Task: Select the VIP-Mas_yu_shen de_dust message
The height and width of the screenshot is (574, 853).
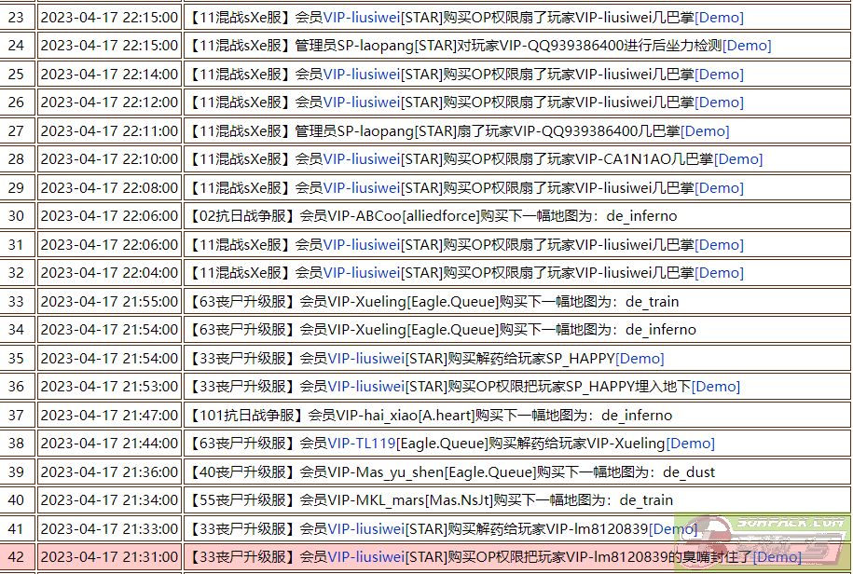Action: pyautogui.click(x=450, y=471)
